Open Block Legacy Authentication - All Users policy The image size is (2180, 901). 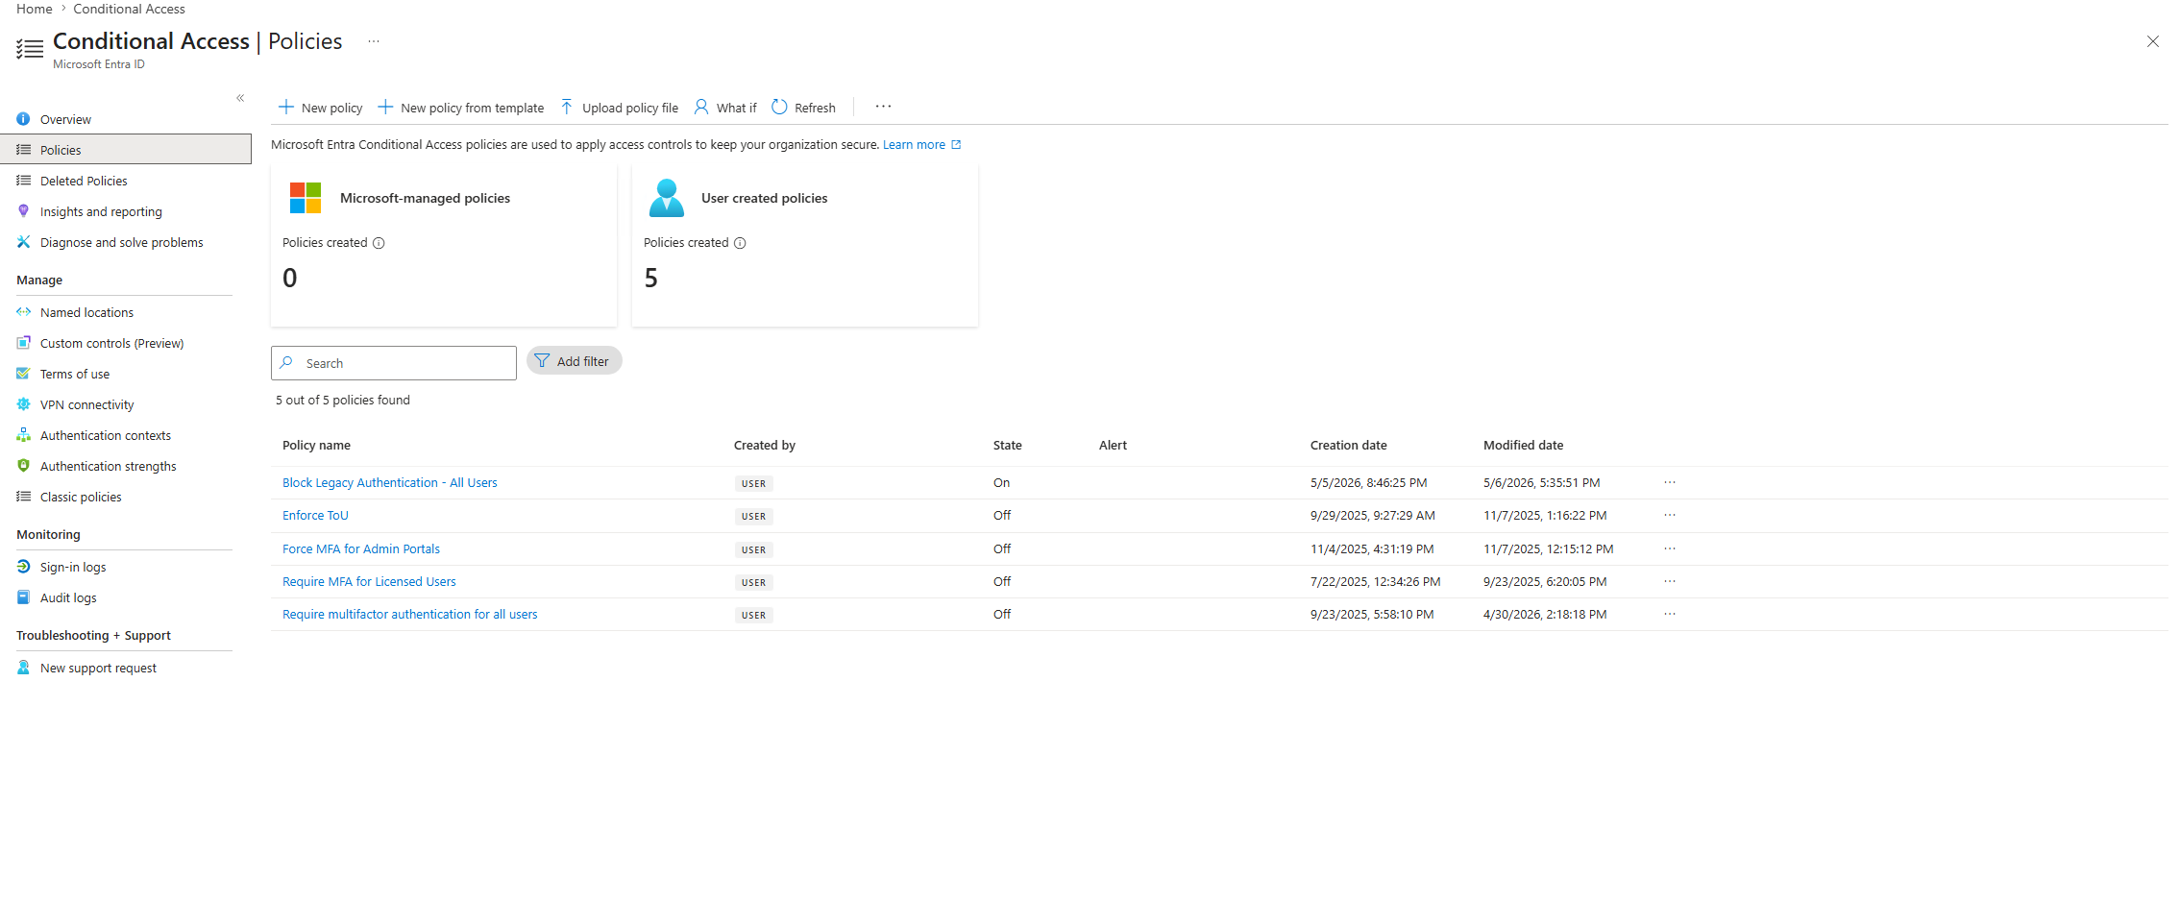coord(390,483)
